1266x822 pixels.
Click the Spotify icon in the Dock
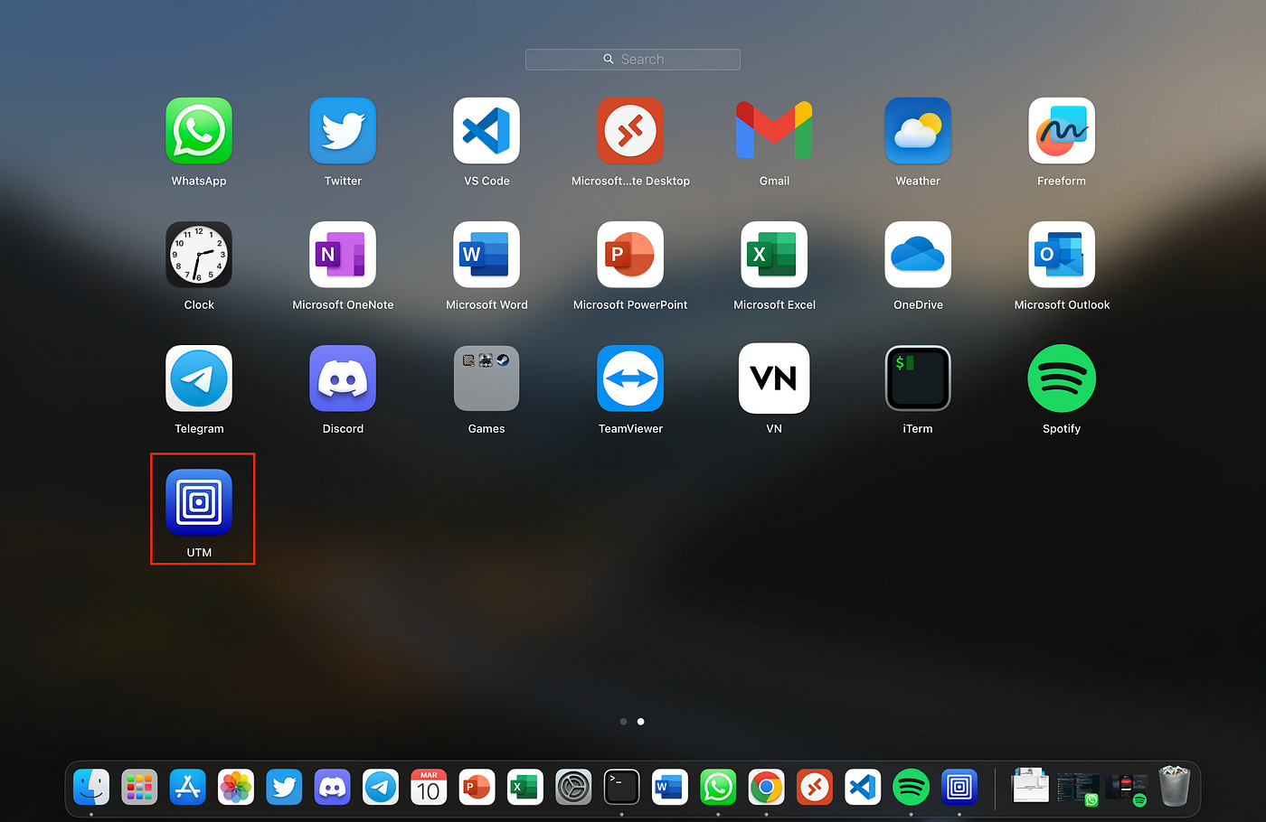911,788
